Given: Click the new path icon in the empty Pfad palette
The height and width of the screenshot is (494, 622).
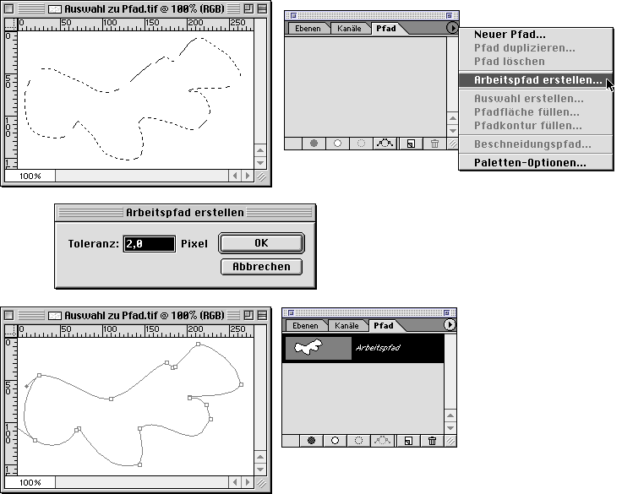Looking at the screenshot, I should 409,144.
